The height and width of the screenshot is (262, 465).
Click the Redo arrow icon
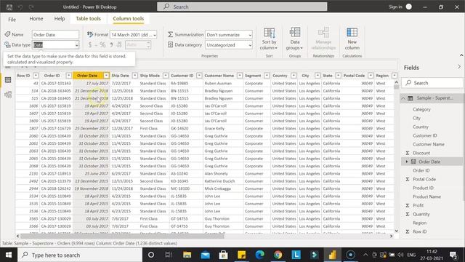pos(31,7)
